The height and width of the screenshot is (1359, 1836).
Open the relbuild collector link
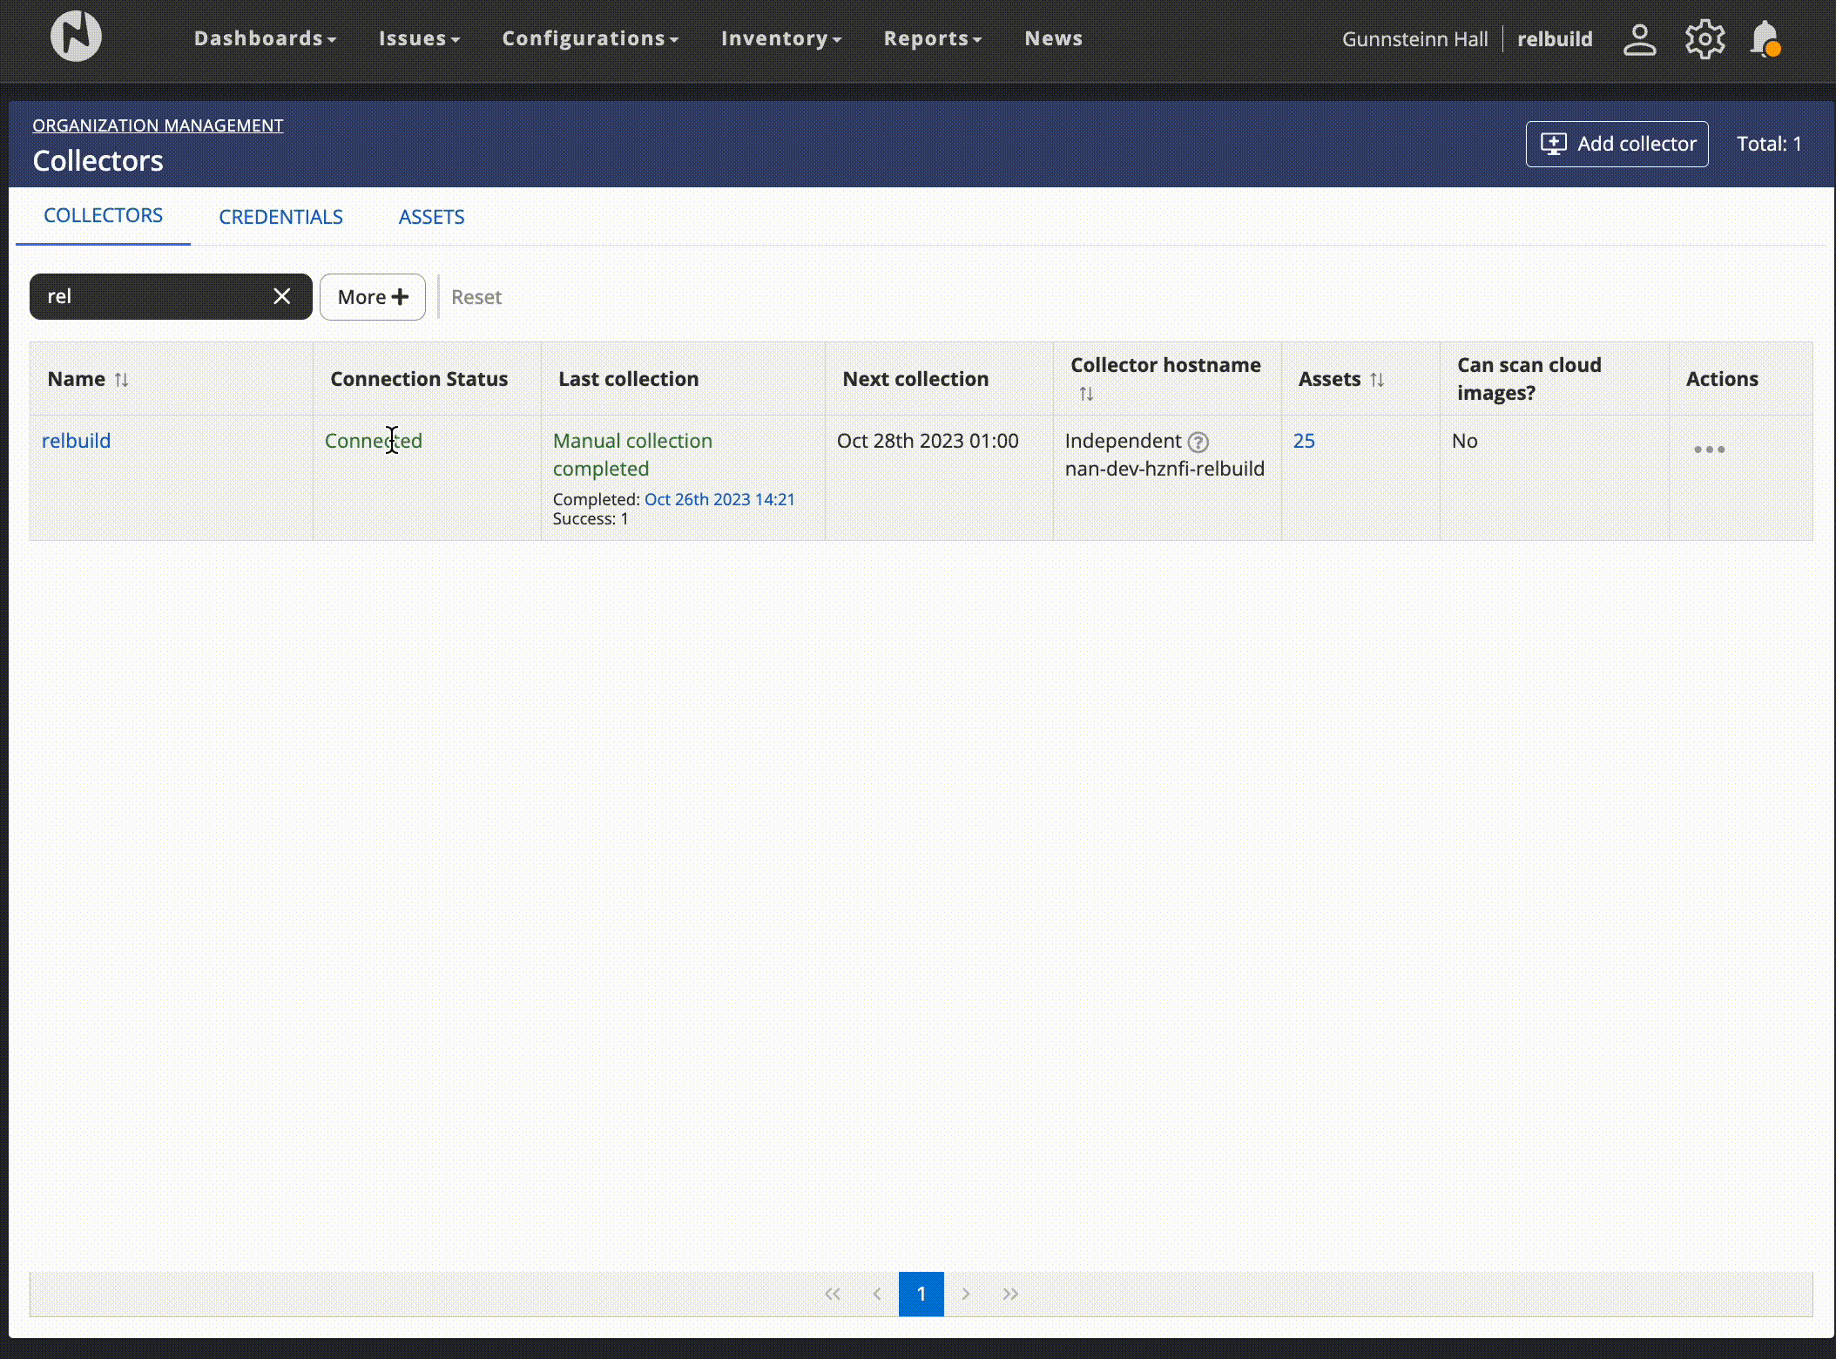tap(77, 441)
